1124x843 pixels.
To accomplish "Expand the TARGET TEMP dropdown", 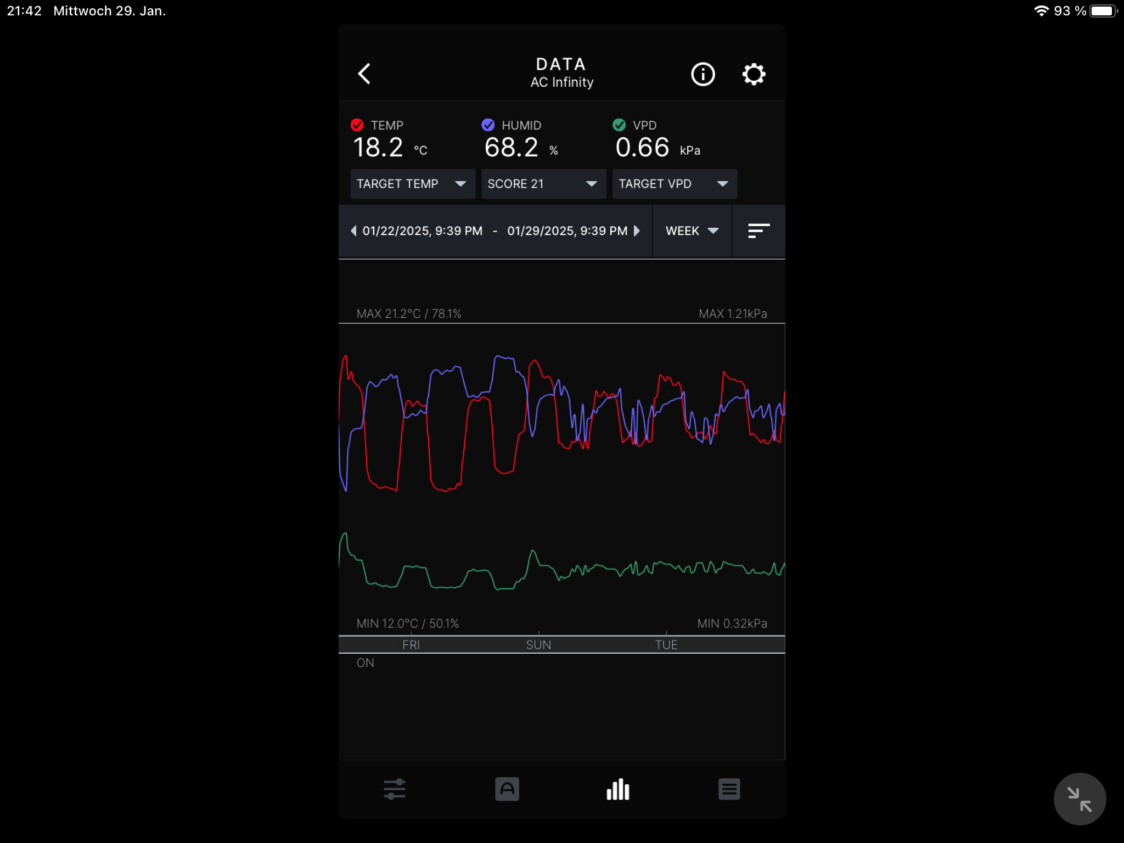I will tap(412, 184).
